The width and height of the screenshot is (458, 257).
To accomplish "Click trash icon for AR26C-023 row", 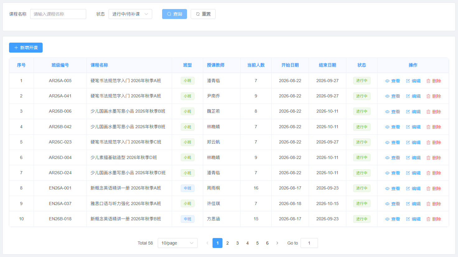I will click(428, 143).
